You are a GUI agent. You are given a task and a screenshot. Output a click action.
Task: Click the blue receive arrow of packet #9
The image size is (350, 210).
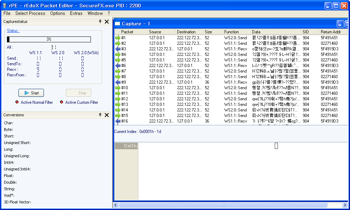118,82
